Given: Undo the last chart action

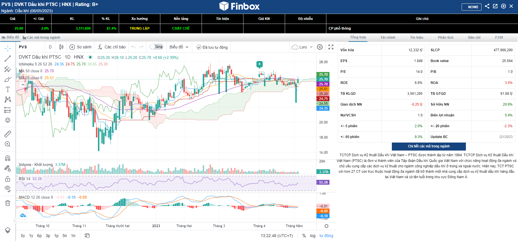Looking at the screenshot, I should [134, 47].
